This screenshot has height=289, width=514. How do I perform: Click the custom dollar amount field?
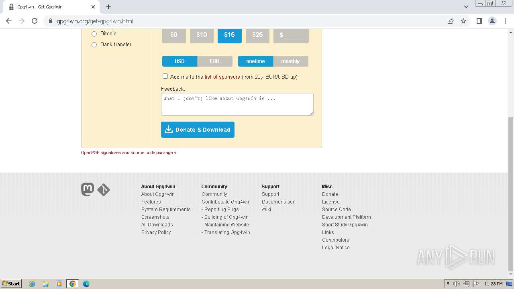[x=291, y=35]
